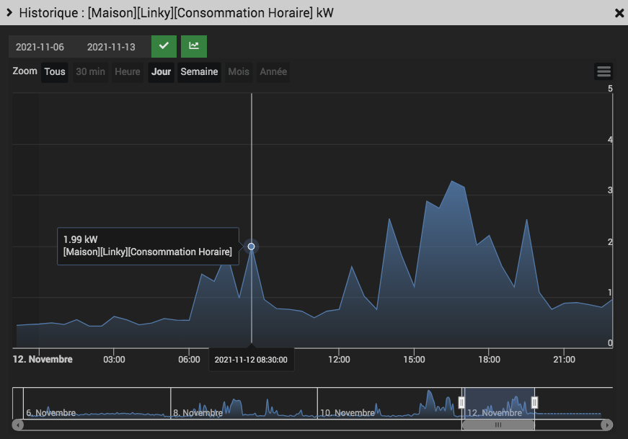This screenshot has height=439, width=628.
Task: Open the start date field 2021-11-06
Action: pos(40,47)
